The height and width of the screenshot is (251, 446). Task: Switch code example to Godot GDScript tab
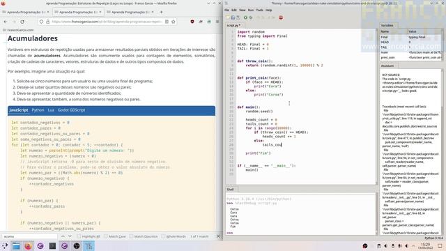click(71, 110)
